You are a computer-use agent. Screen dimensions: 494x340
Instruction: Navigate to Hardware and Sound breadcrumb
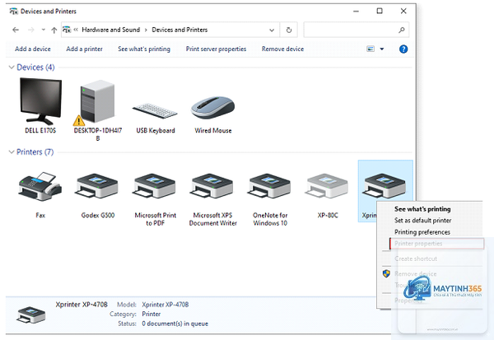(111, 30)
